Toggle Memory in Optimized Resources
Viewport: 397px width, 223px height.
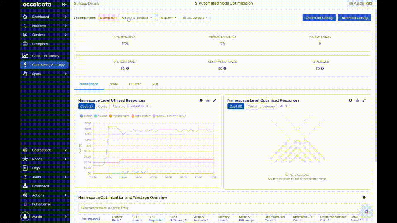tap(268, 107)
